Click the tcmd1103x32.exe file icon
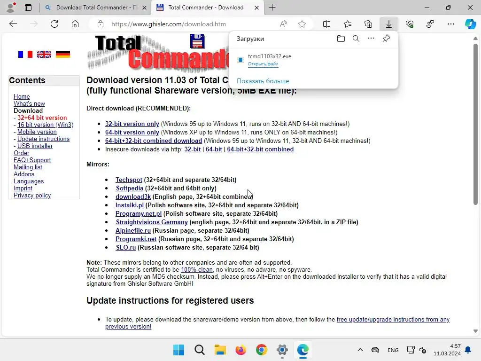 pyautogui.click(x=240, y=60)
